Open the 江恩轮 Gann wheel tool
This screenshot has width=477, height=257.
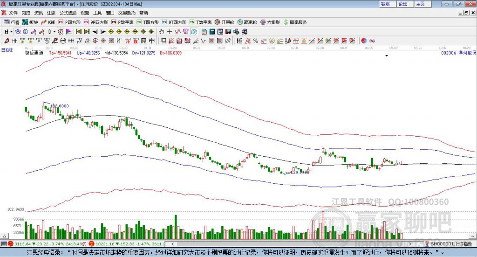(x=225, y=22)
